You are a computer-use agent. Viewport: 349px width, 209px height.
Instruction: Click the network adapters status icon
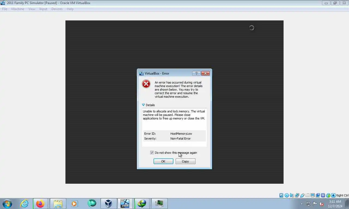click(297, 195)
